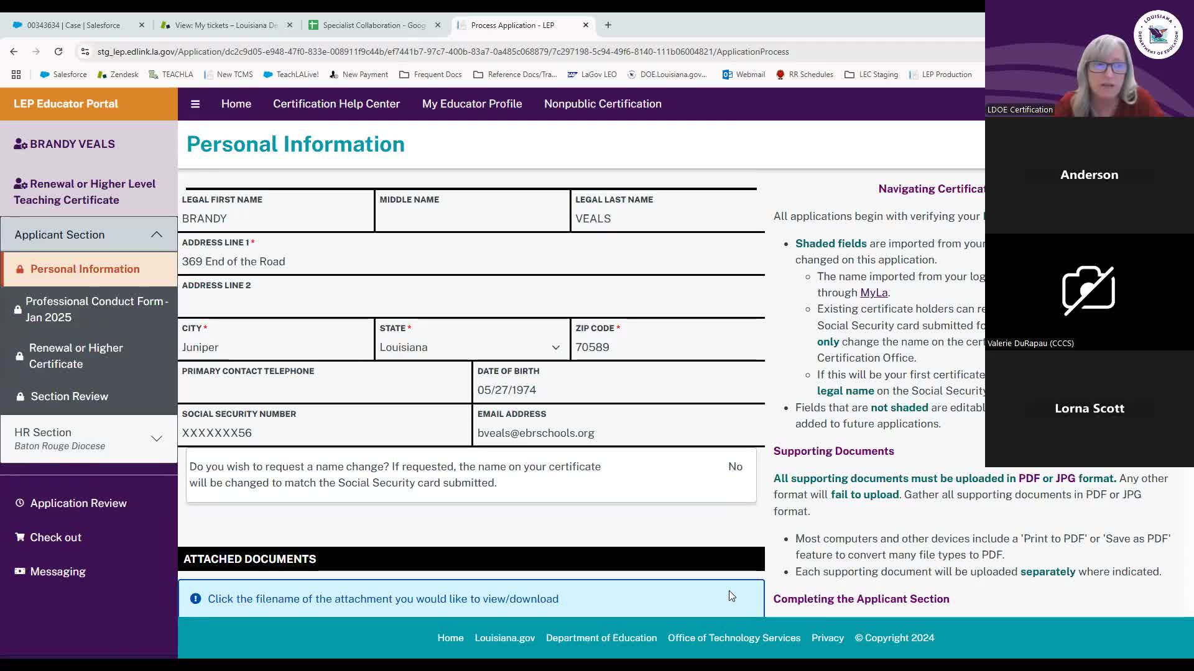This screenshot has width=1194, height=671.
Task: Open the Zendesk bookmark
Action: coord(118,74)
